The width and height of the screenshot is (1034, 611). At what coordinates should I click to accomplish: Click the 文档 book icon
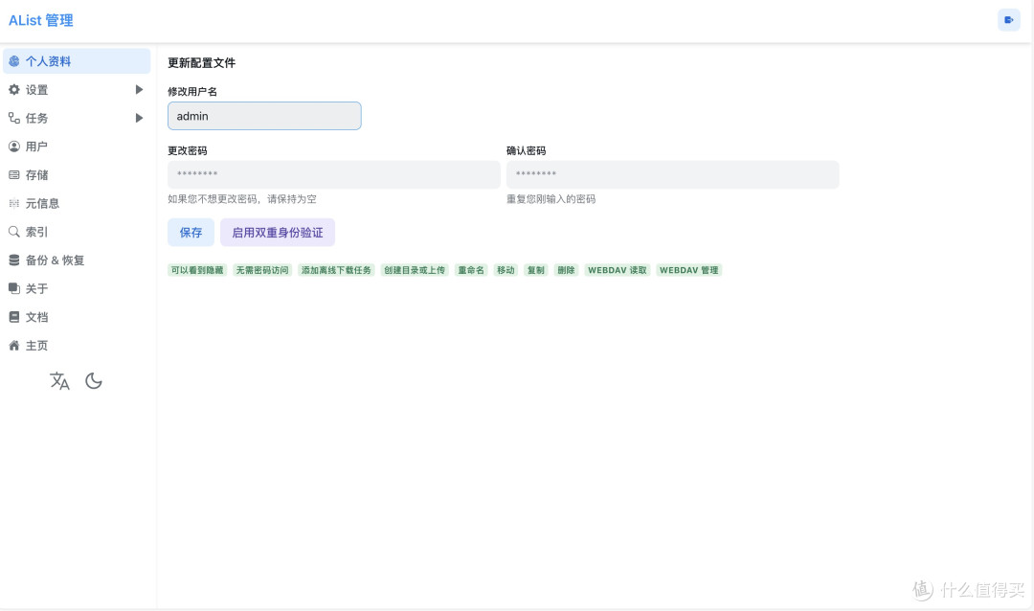pyautogui.click(x=13, y=317)
